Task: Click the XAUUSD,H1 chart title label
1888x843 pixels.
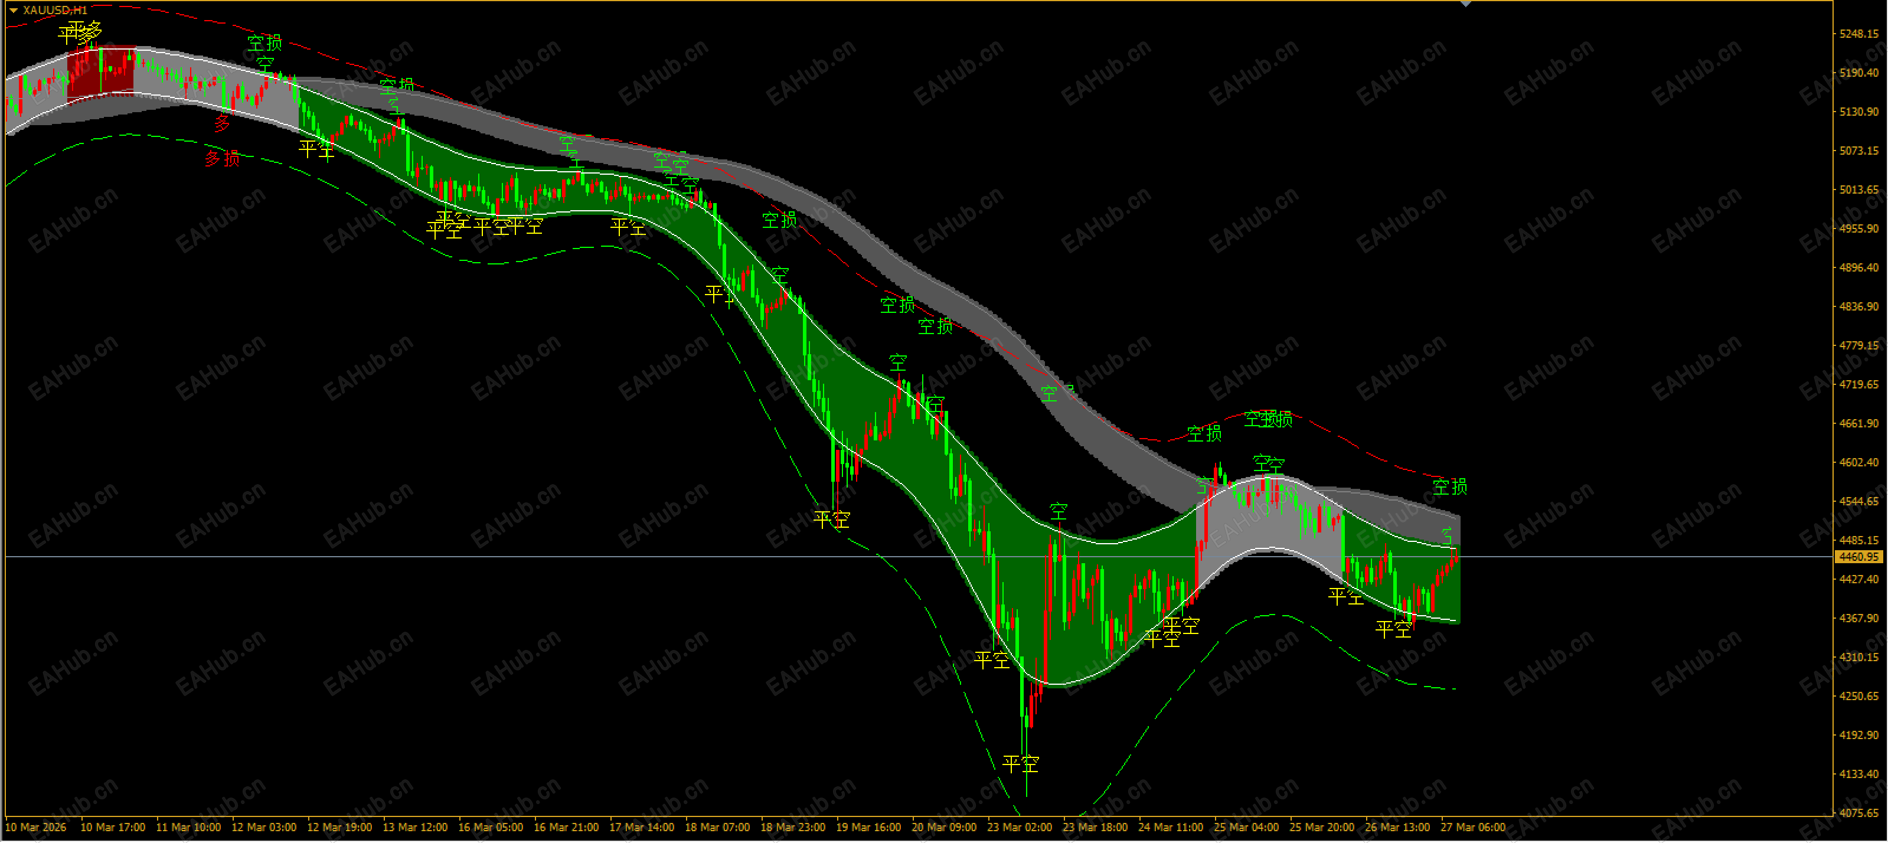Action: [55, 10]
